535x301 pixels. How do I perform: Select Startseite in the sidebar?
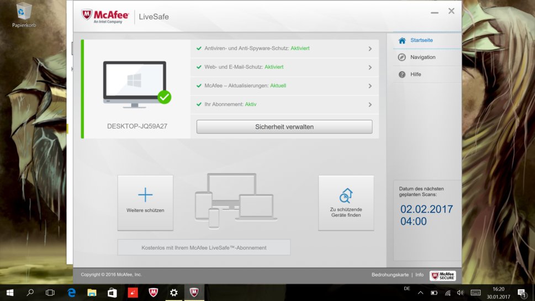[421, 40]
